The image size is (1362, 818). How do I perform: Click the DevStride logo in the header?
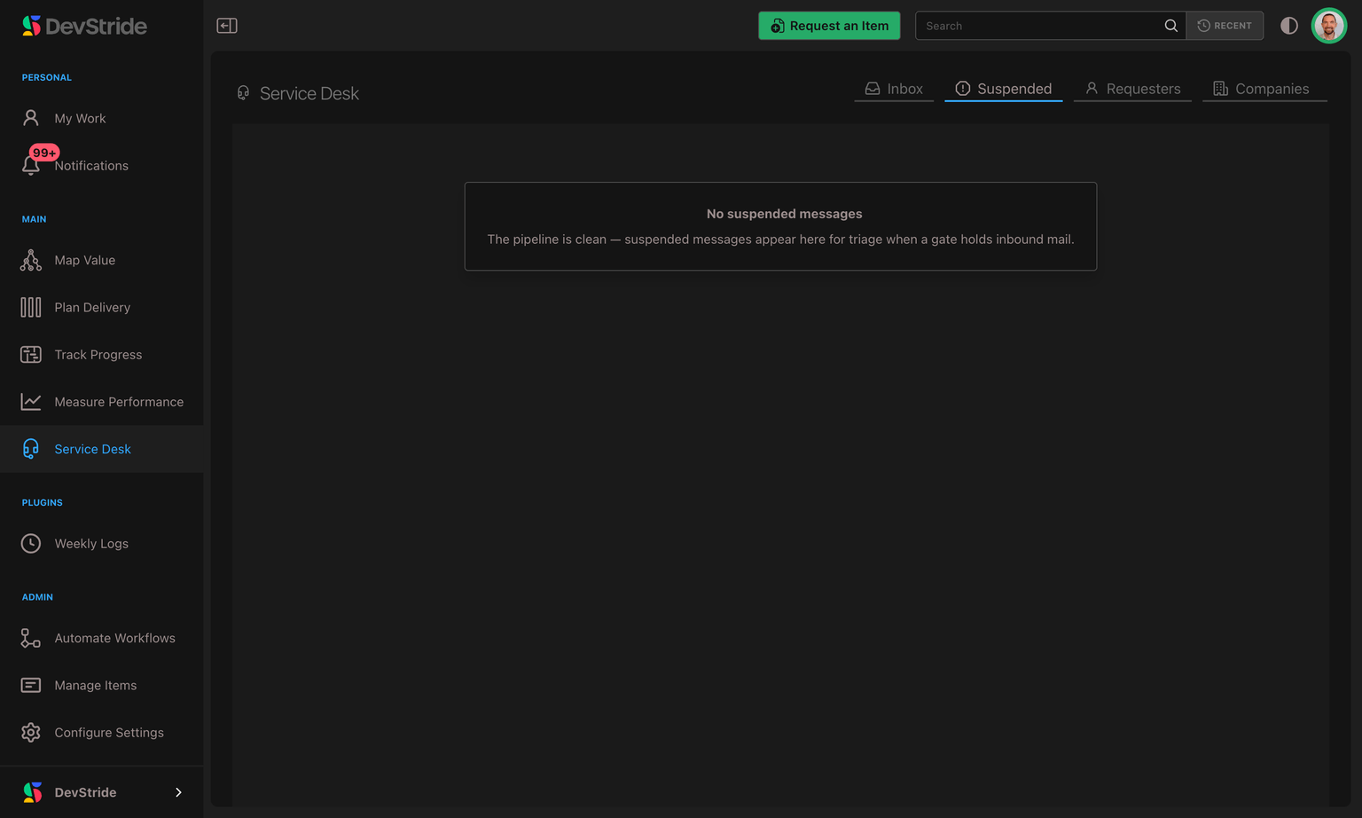click(84, 26)
